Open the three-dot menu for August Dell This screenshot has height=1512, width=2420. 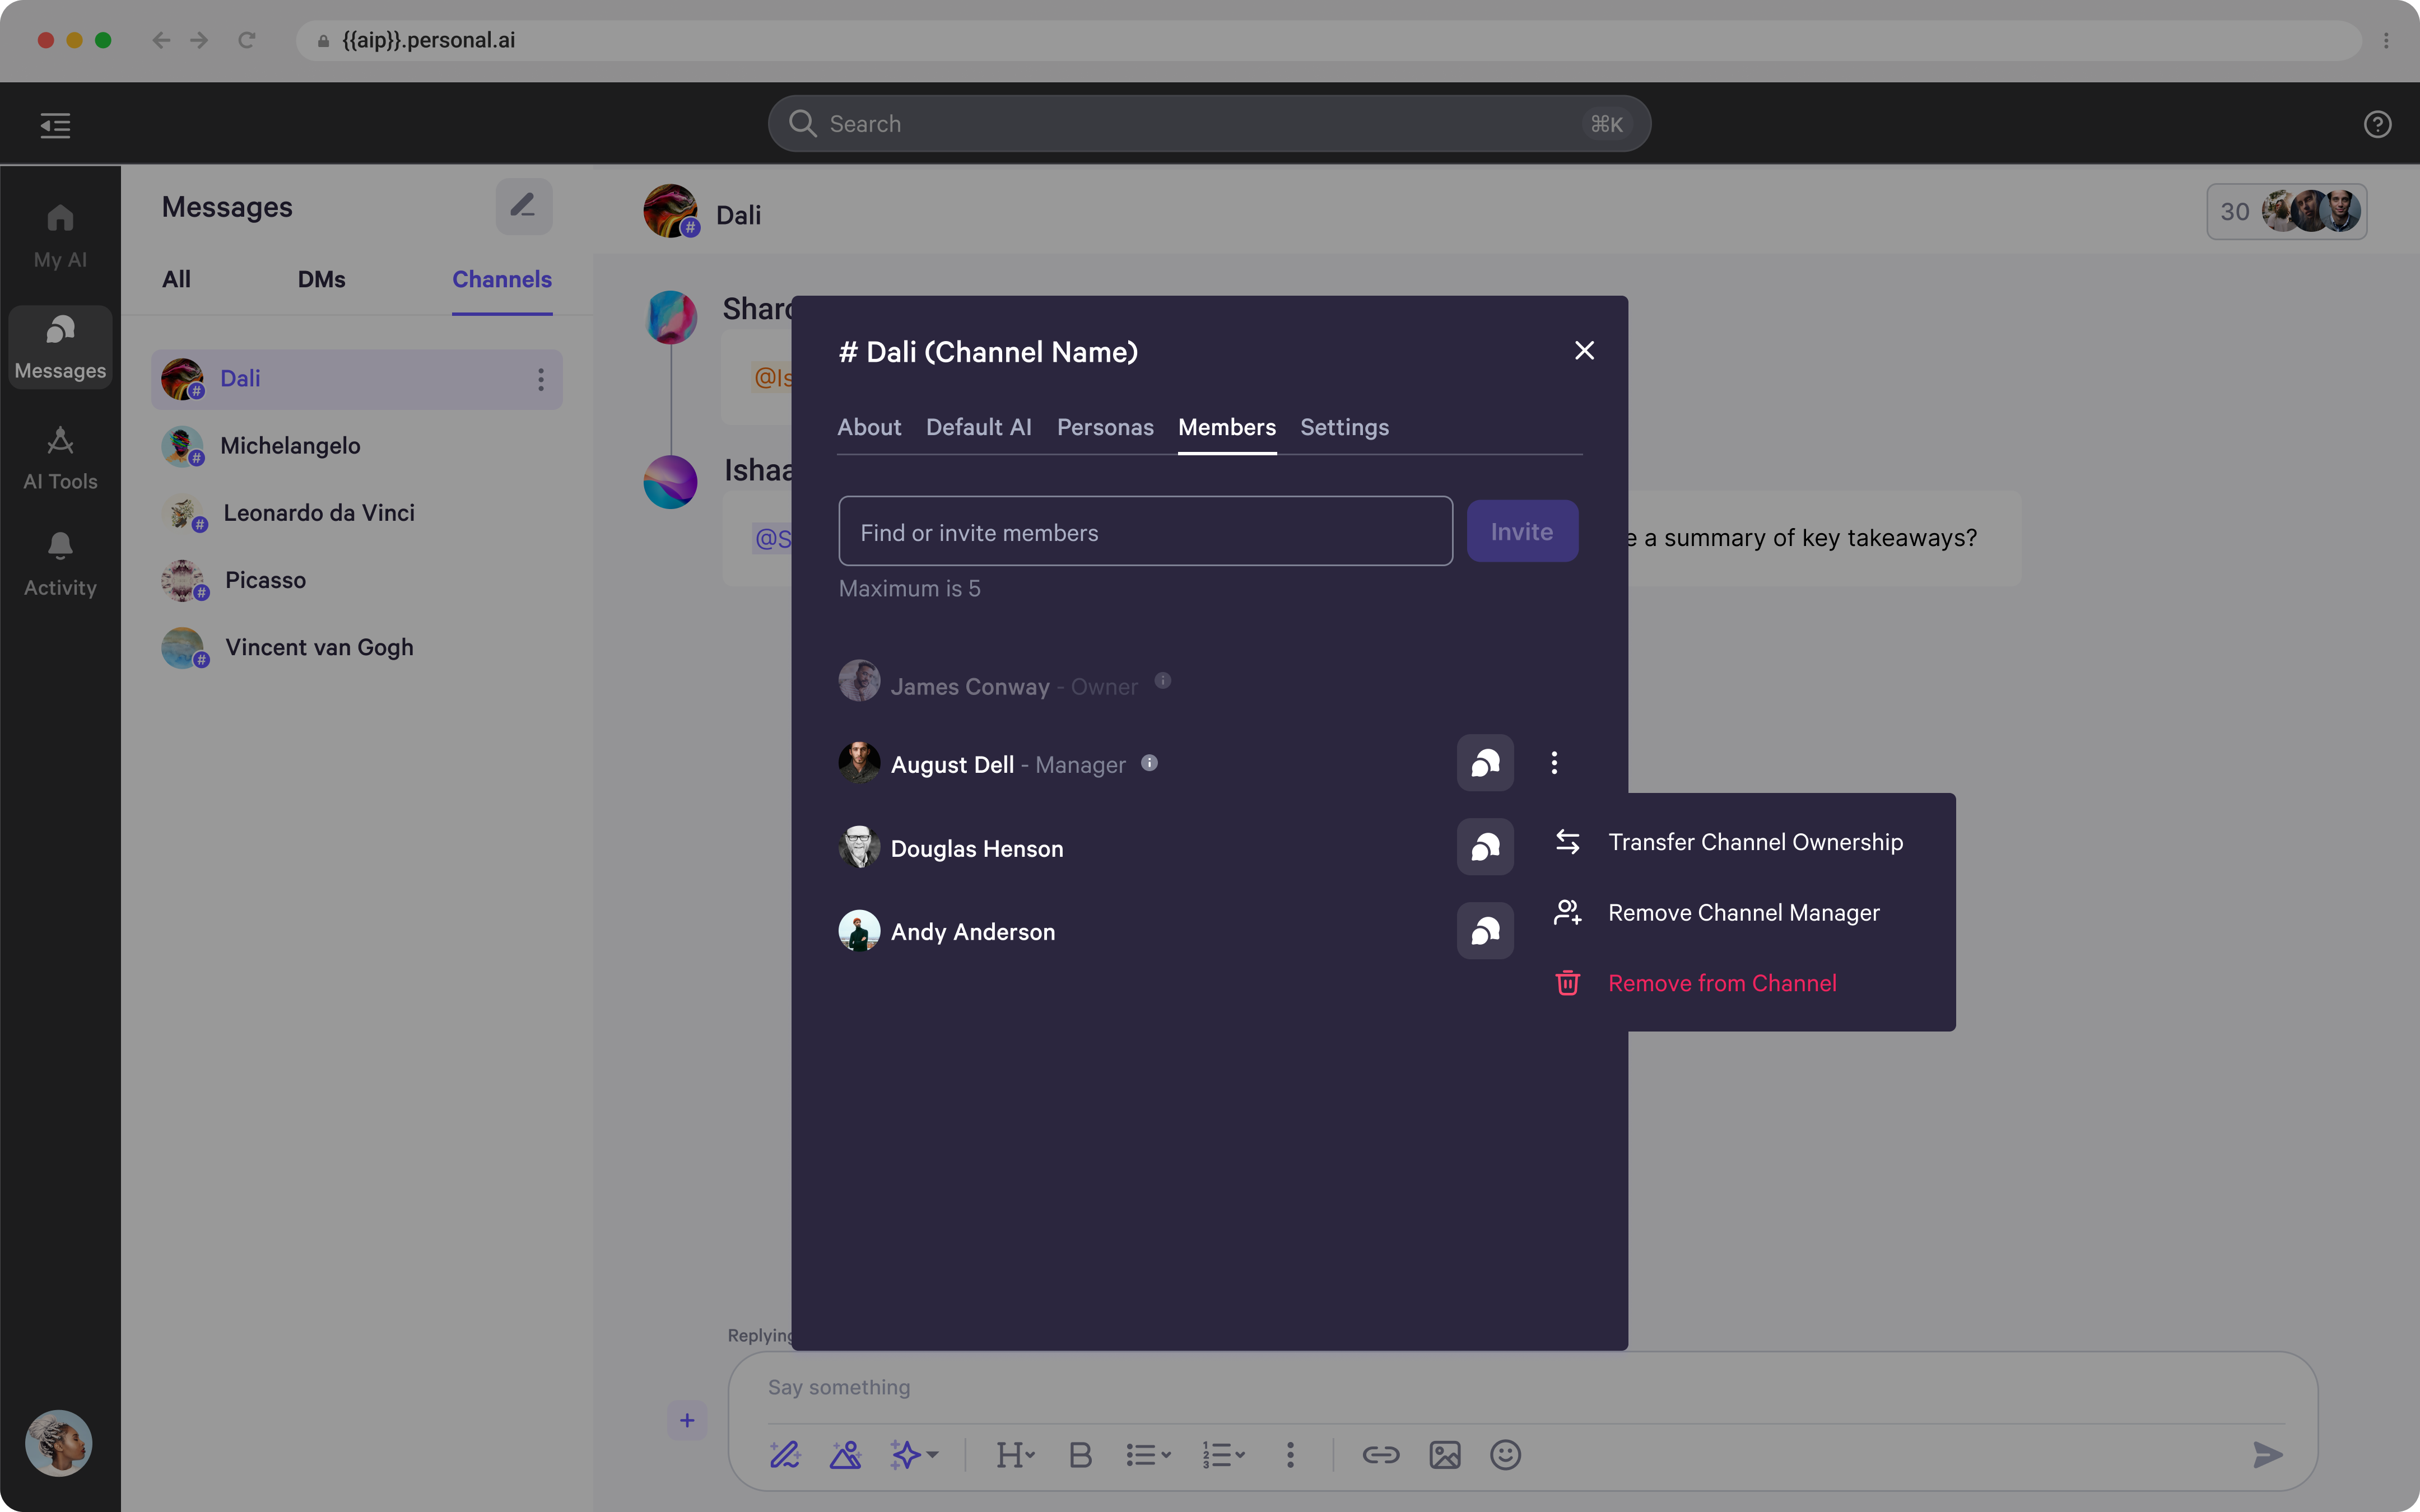1554,763
